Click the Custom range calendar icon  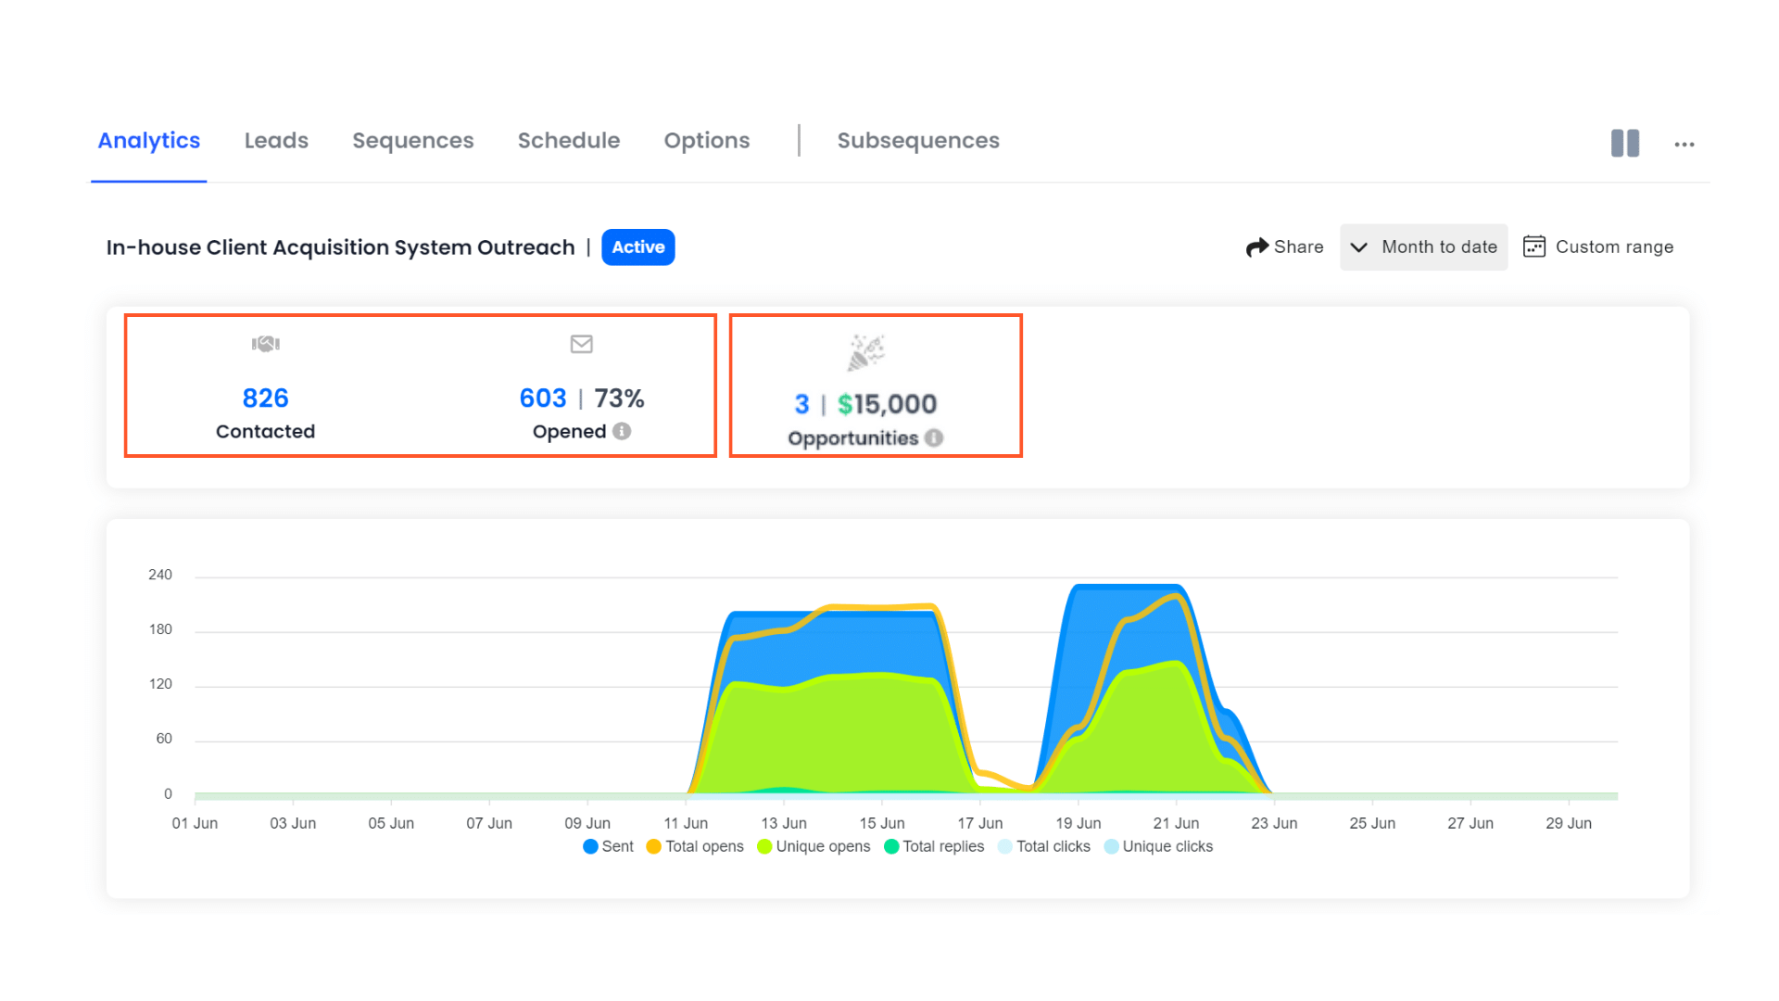[x=1534, y=247]
